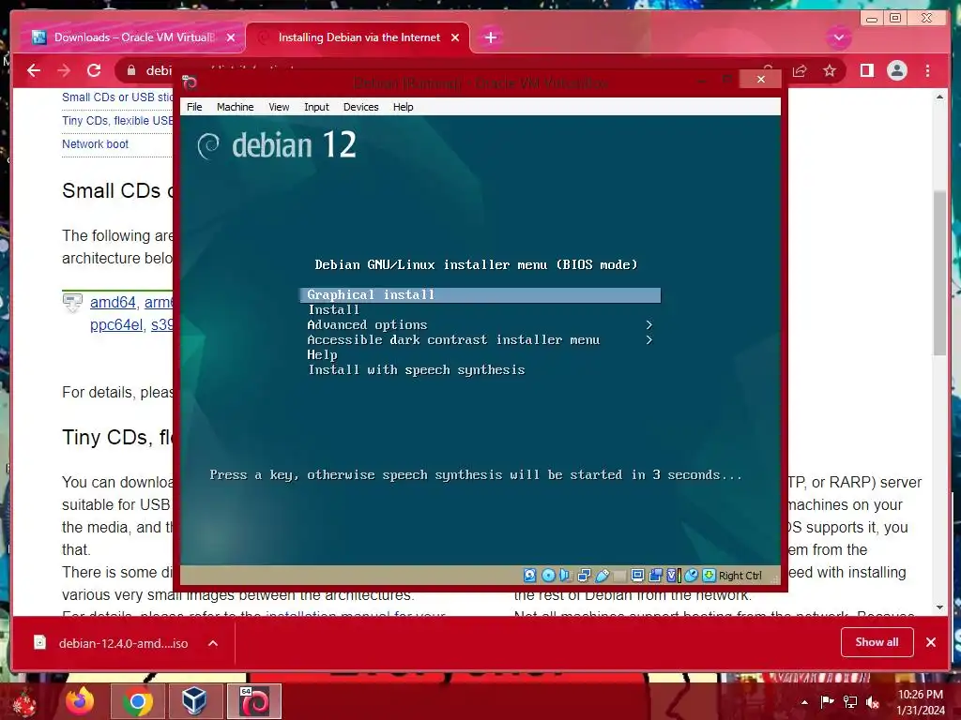Click scroll up arrow of Chrome page
The image size is (961, 720).
pos(939,97)
